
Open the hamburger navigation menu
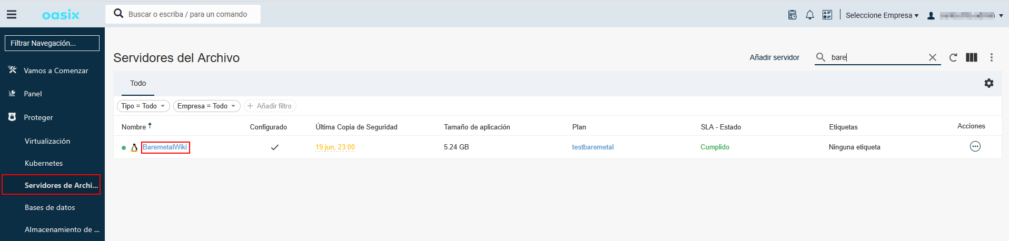pyautogui.click(x=12, y=15)
